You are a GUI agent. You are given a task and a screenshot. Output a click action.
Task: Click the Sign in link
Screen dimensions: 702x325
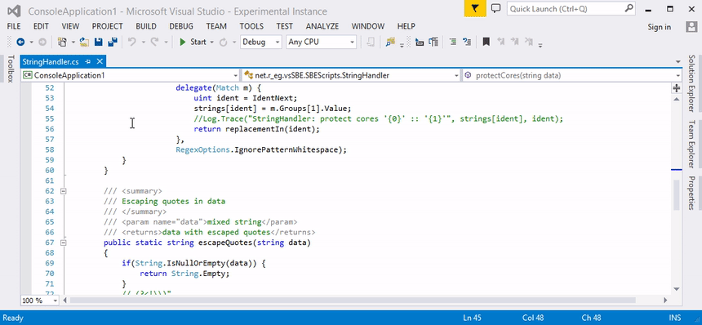[x=659, y=27]
